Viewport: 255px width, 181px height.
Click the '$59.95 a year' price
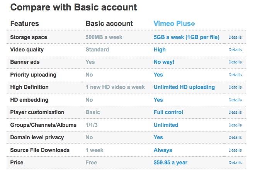(170, 162)
